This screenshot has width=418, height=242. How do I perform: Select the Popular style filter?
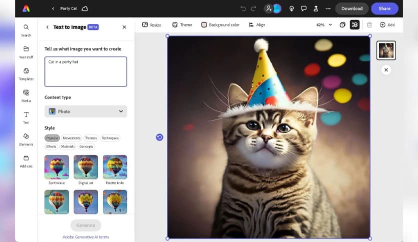[x=52, y=138]
